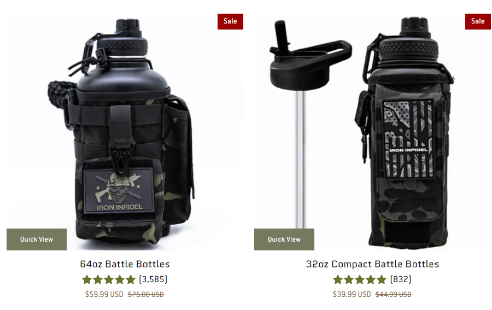Click the first star of 64oz rating
This screenshot has width=492, height=310.
point(87,279)
